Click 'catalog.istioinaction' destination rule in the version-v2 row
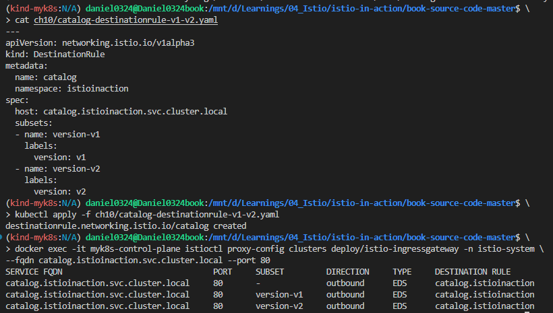This screenshot has width=553, height=313. [x=485, y=306]
